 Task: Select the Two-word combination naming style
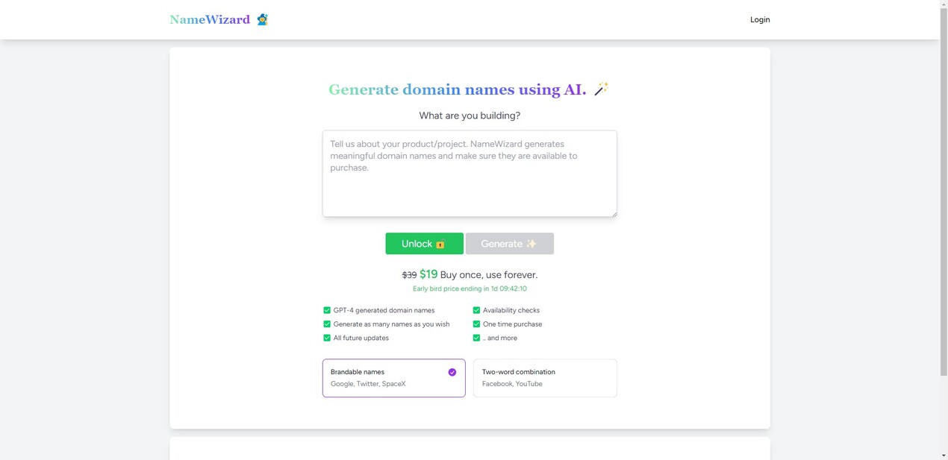(x=544, y=378)
